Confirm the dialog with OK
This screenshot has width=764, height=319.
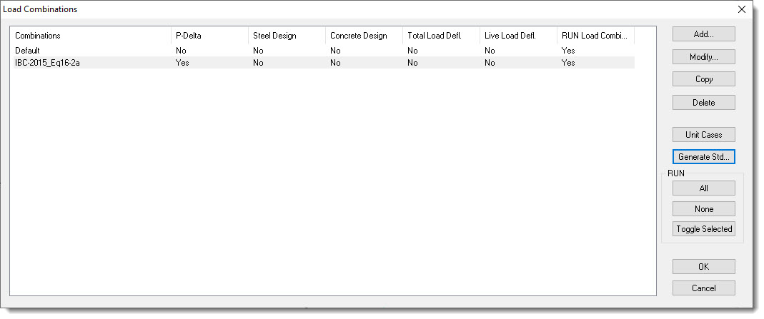pos(703,267)
